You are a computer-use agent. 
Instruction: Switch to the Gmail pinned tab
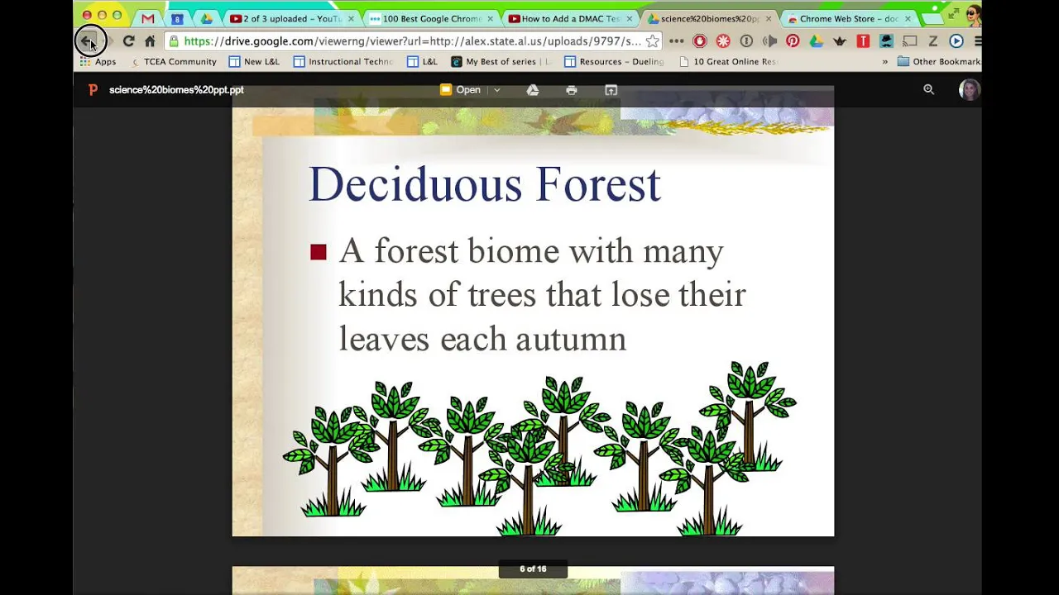[x=147, y=18]
